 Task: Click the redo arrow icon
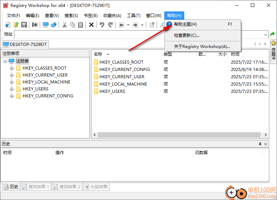(110, 25)
